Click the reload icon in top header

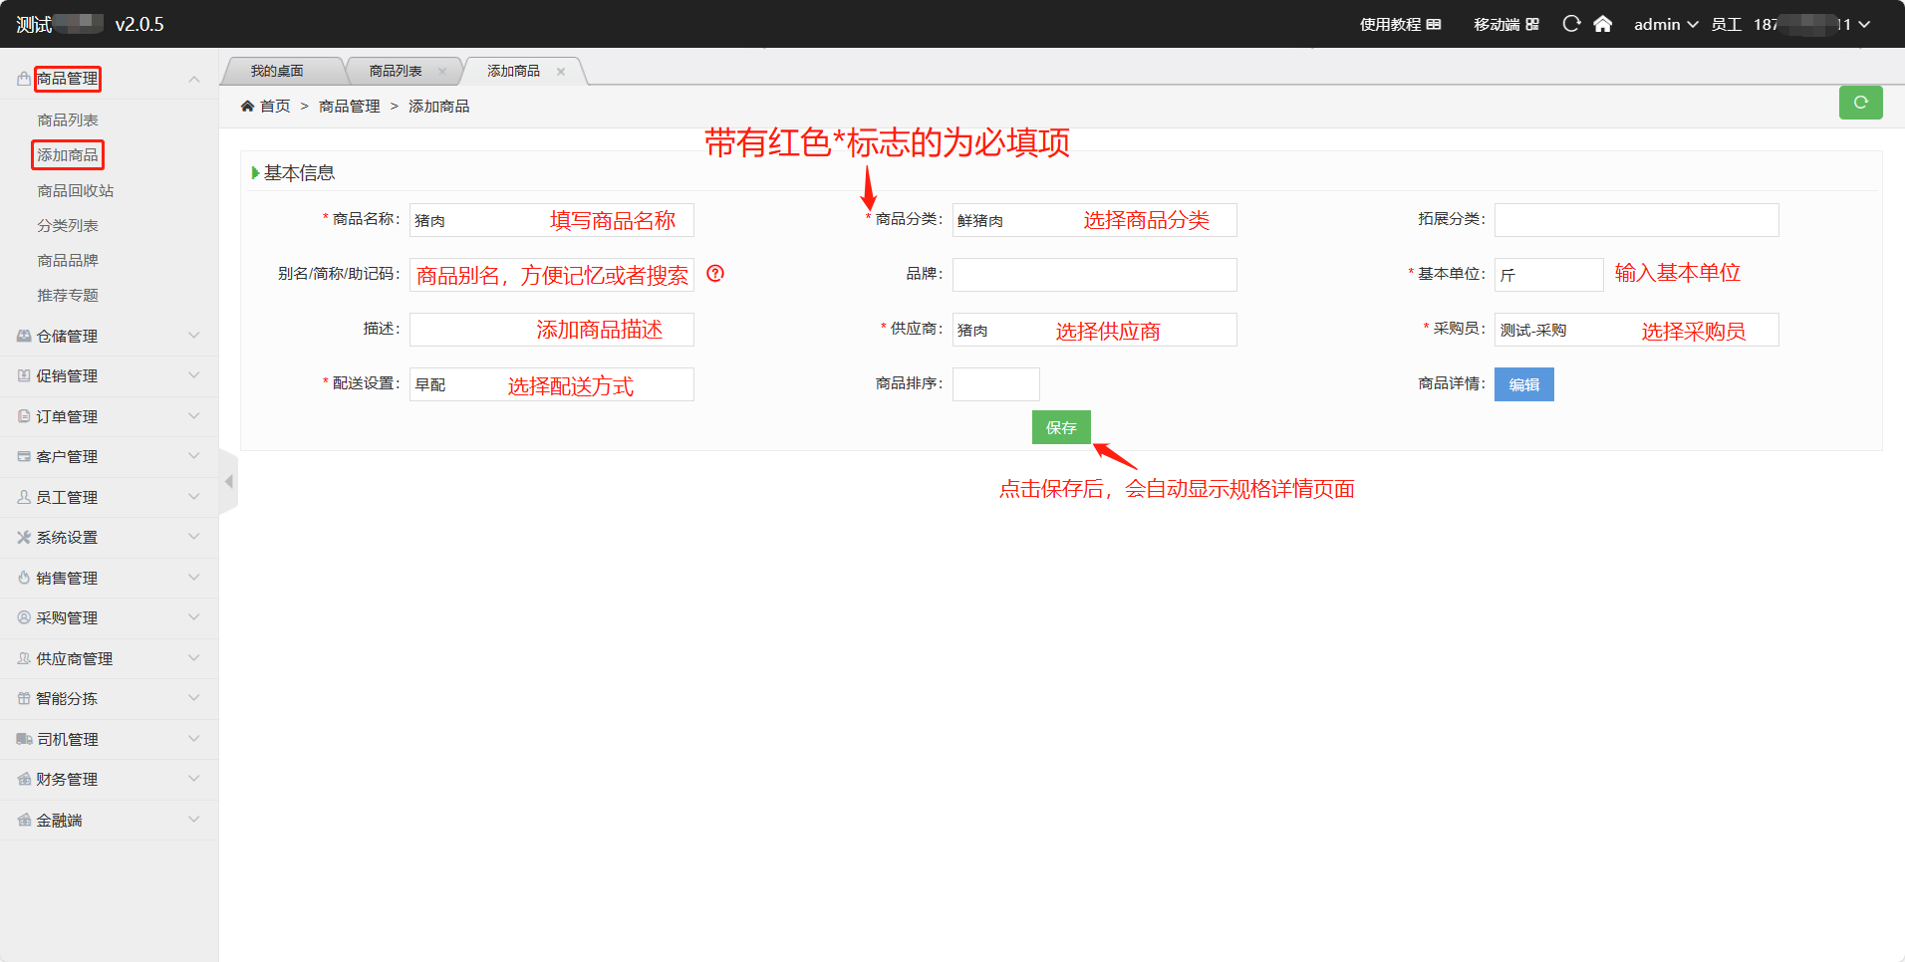pyautogui.click(x=1571, y=24)
